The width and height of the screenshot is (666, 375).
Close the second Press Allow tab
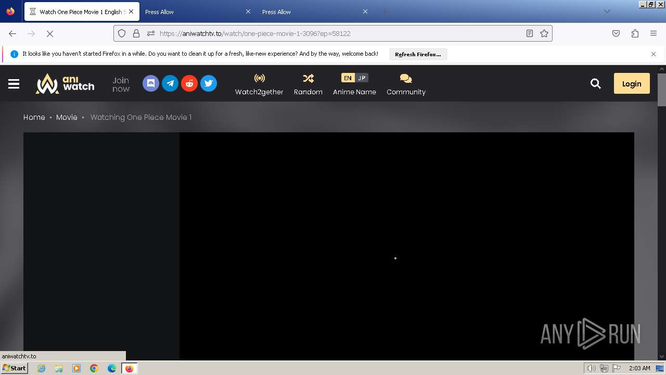(365, 11)
